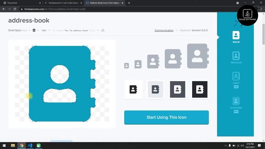265x149 pixels.
Task: Click the Chrome taskbar icon
Action: [22, 145]
